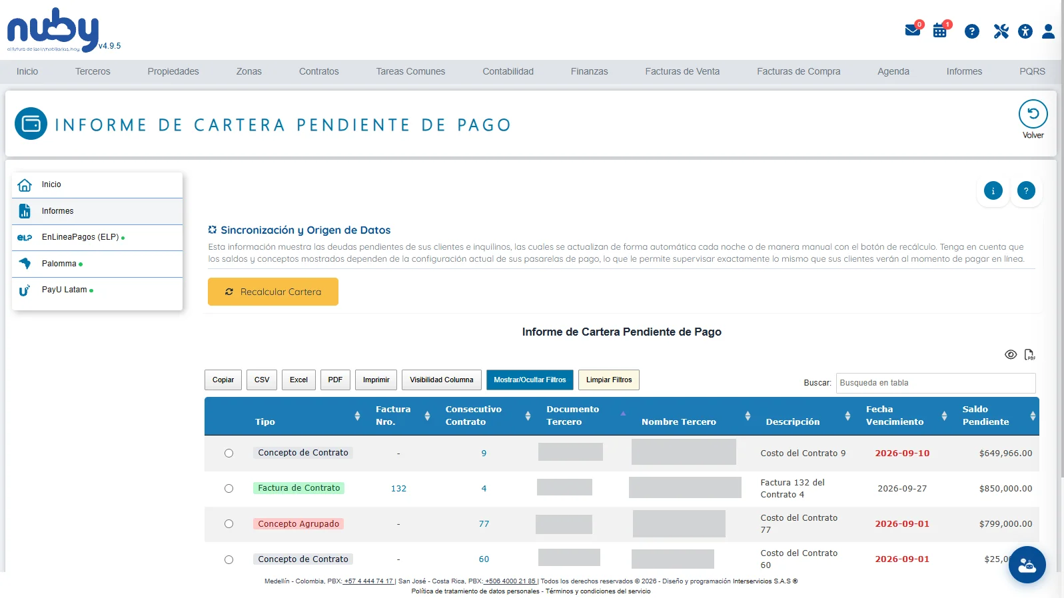Open the user profile icon
The height and width of the screenshot is (598, 1064).
coord(1048,31)
